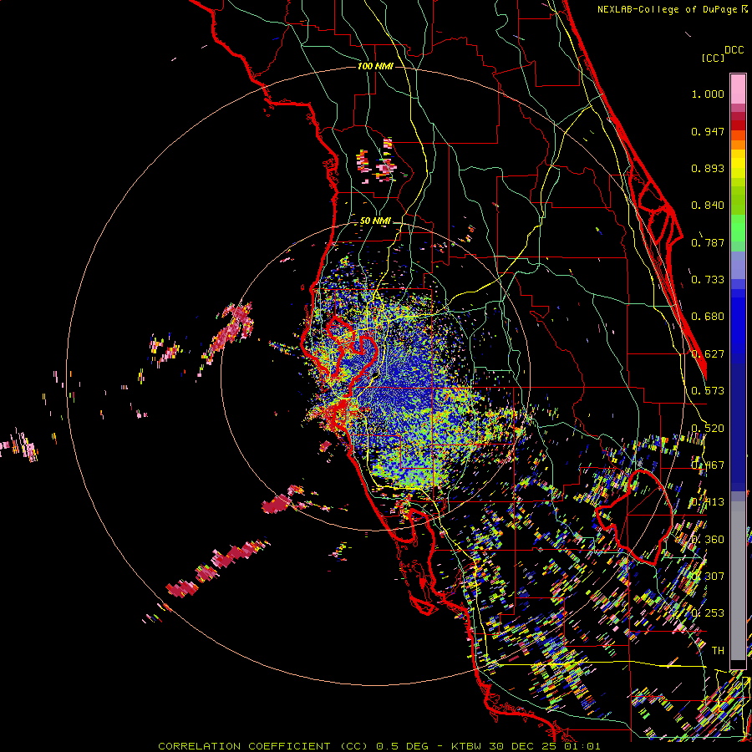Click the CORRELATION COEFFICIENT caption text
The width and height of the screenshot is (752, 752).
(244, 746)
